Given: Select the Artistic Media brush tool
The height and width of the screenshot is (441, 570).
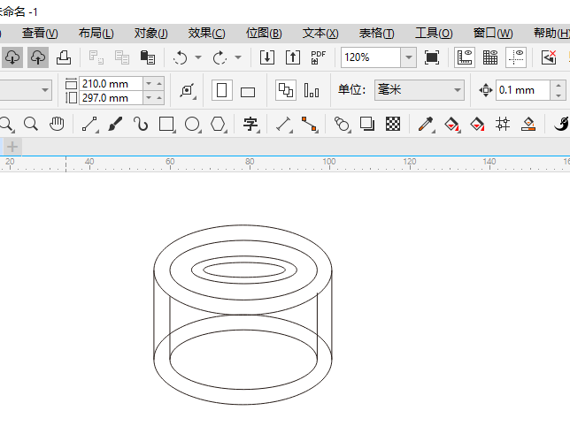Looking at the screenshot, I should pyautogui.click(x=115, y=124).
